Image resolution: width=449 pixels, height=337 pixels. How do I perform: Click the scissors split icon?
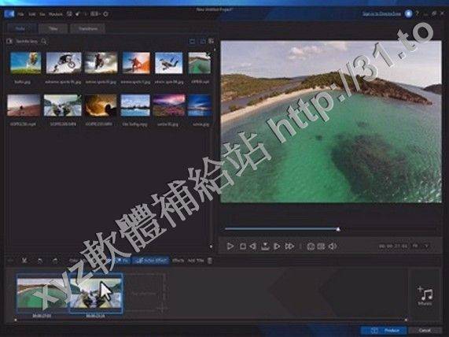[24, 261]
